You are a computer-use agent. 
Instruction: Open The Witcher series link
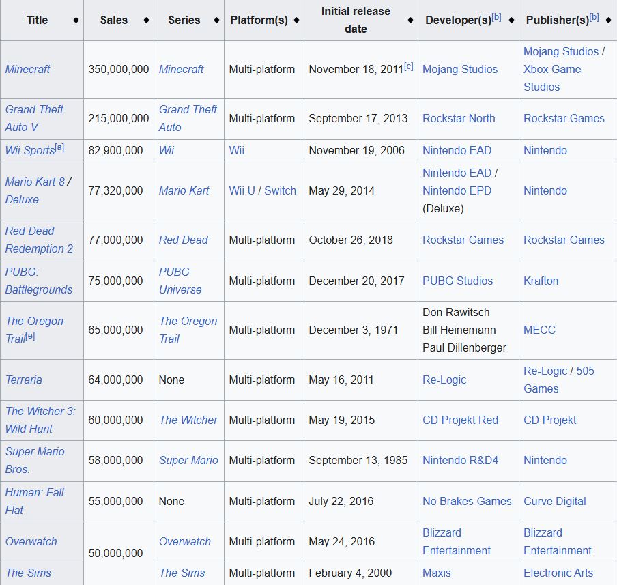[188, 420]
